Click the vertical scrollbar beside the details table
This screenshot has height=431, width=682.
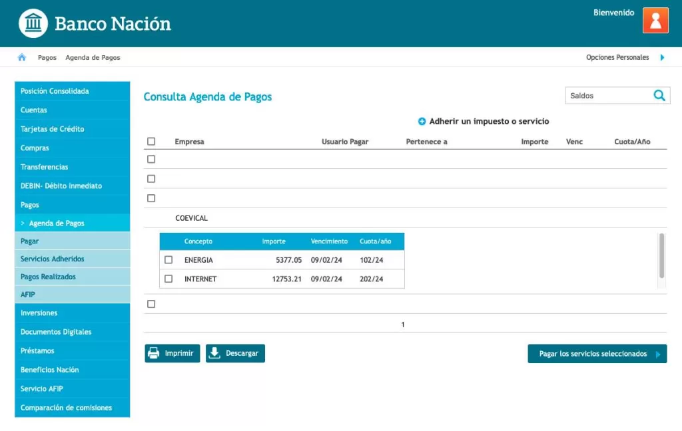tap(661, 255)
